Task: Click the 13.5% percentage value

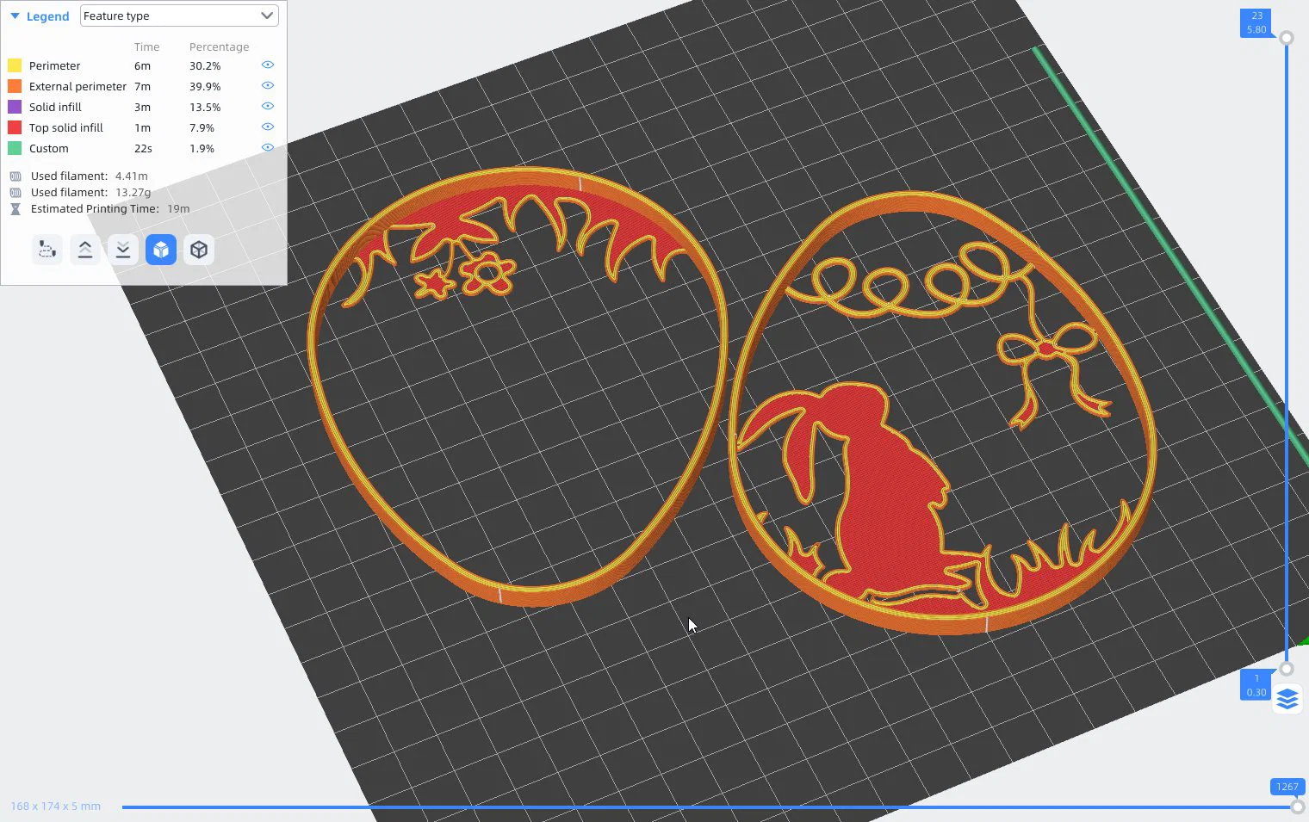Action: click(x=205, y=107)
